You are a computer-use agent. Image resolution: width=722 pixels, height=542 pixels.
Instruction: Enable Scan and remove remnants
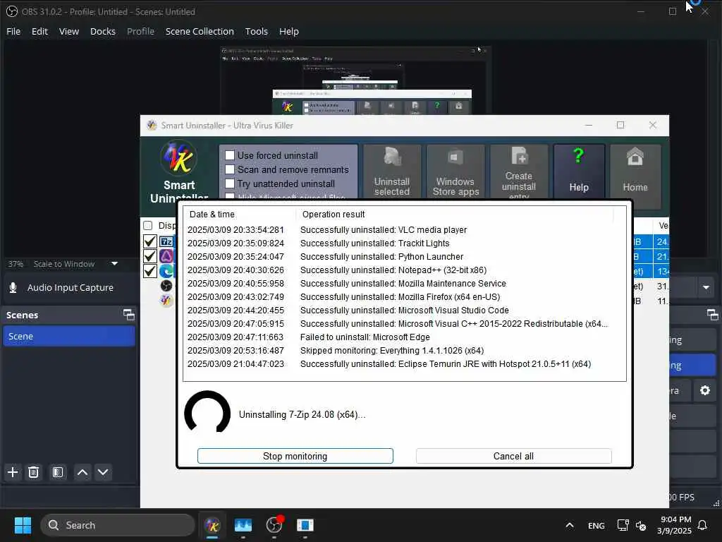click(230, 169)
